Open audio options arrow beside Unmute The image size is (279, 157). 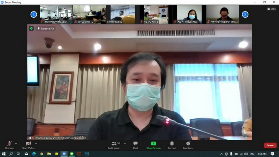click(16, 143)
